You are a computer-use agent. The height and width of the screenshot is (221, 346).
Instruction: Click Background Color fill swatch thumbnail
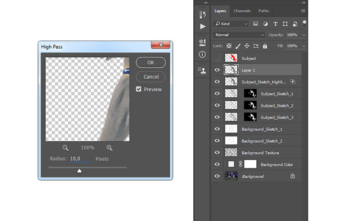tap(231, 164)
